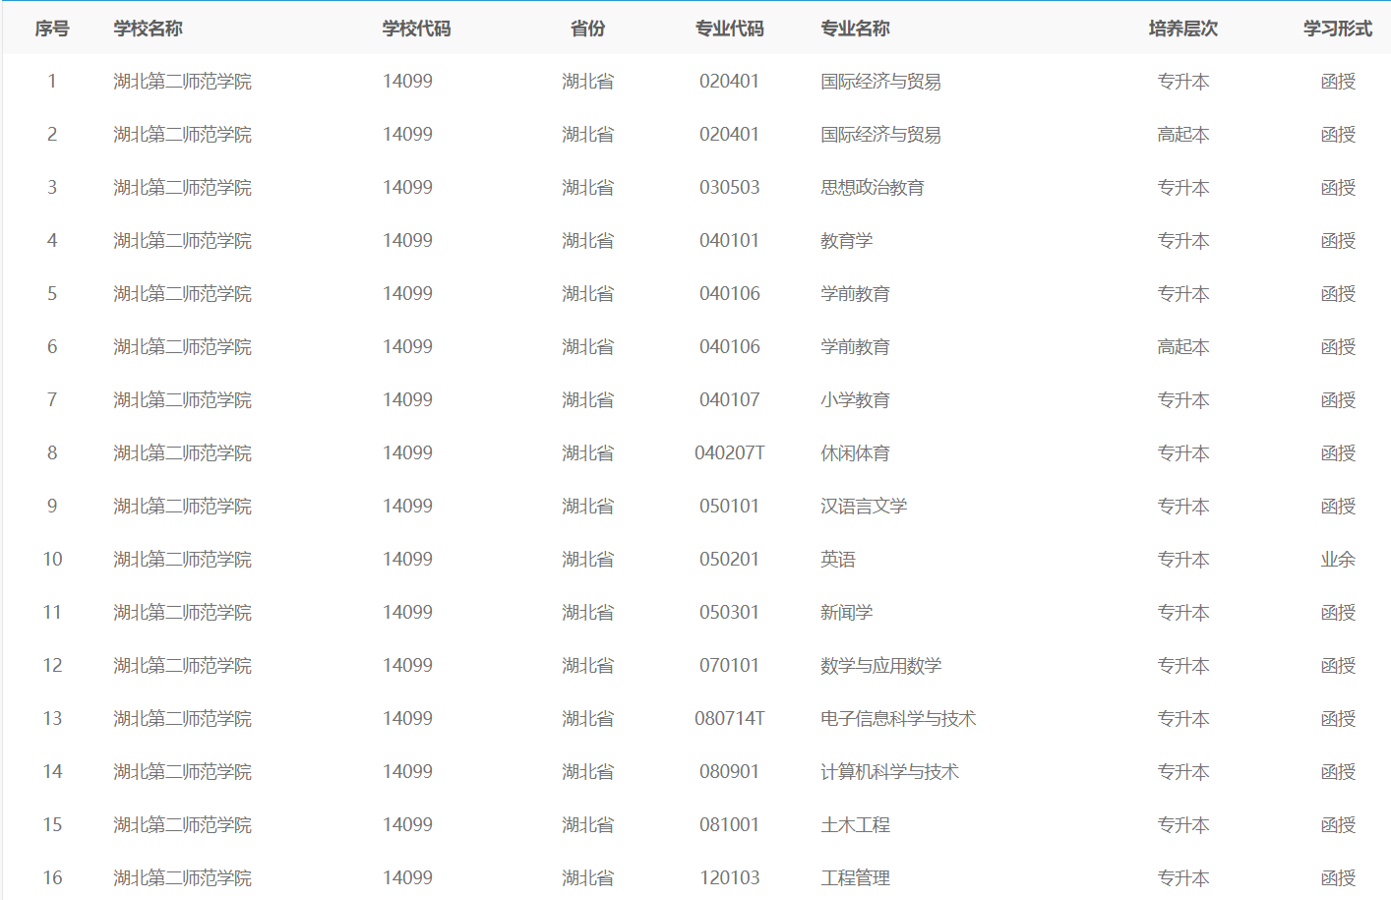1391x900 pixels.
Task: Click sequence number 11
Action: click(52, 613)
